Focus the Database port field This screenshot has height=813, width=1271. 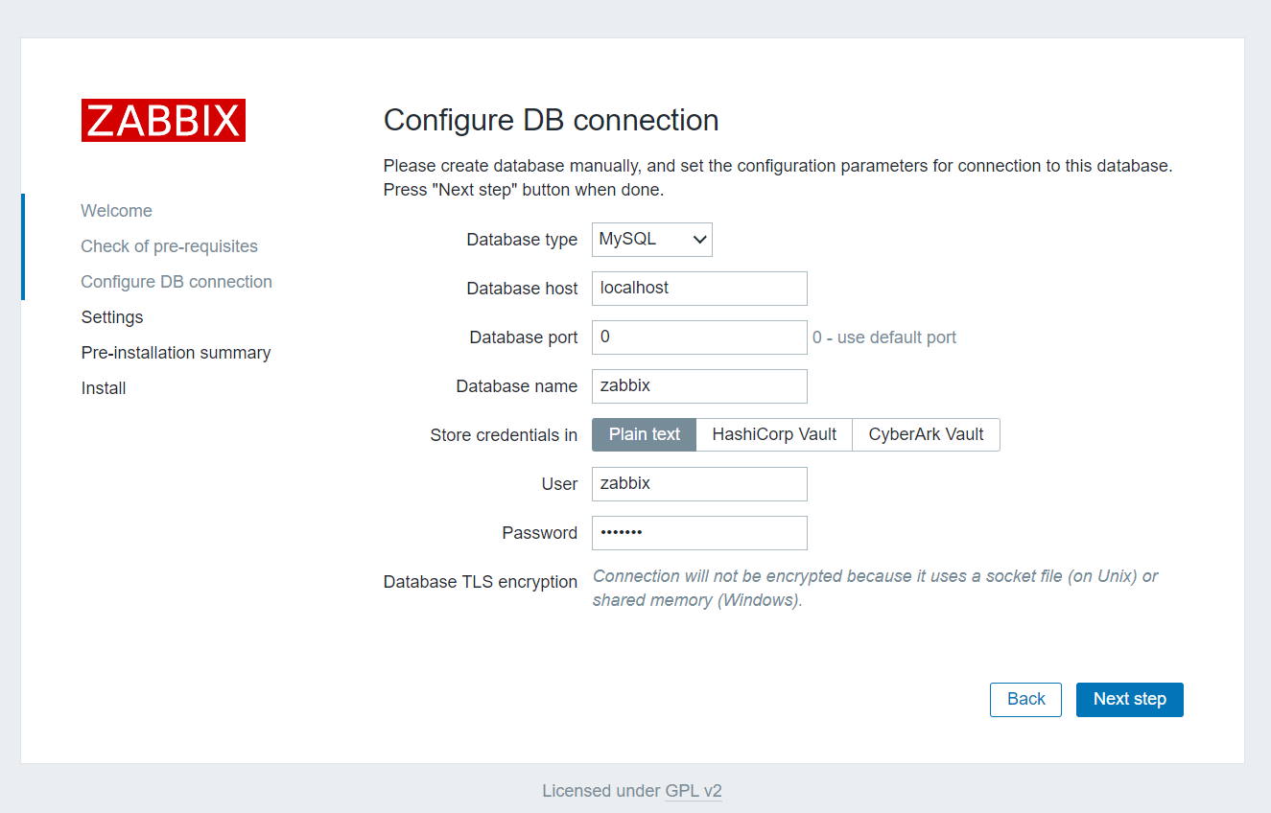(699, 337)
